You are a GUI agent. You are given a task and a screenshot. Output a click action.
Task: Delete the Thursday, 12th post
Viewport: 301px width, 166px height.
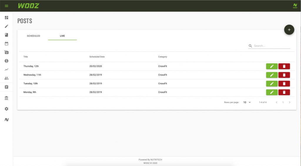(x=284, y=66)
